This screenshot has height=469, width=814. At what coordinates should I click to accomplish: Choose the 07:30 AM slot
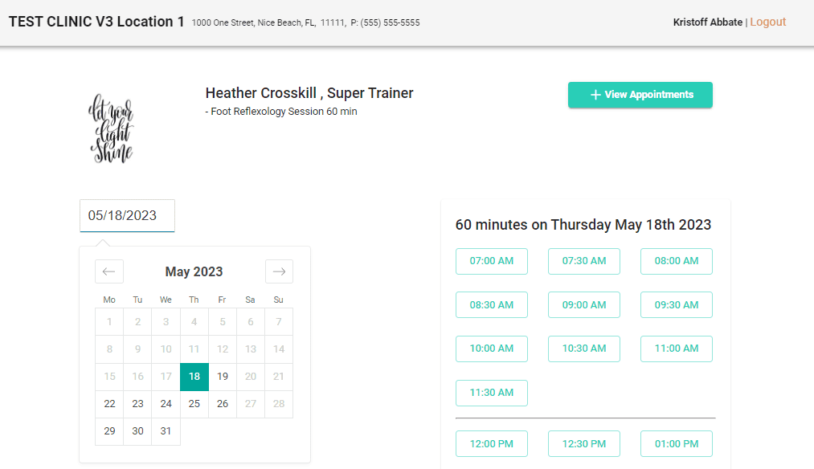(x=584, y=261)
